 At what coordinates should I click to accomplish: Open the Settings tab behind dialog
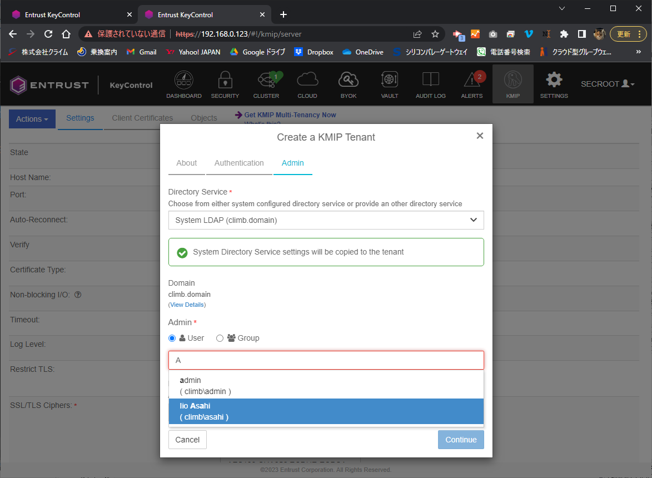(x=80, y=118)
